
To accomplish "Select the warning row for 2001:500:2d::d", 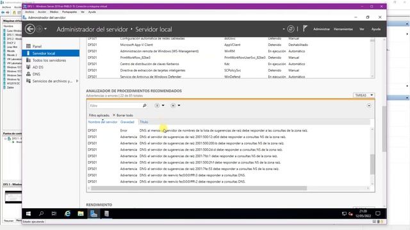I will (x=229, y=149).
